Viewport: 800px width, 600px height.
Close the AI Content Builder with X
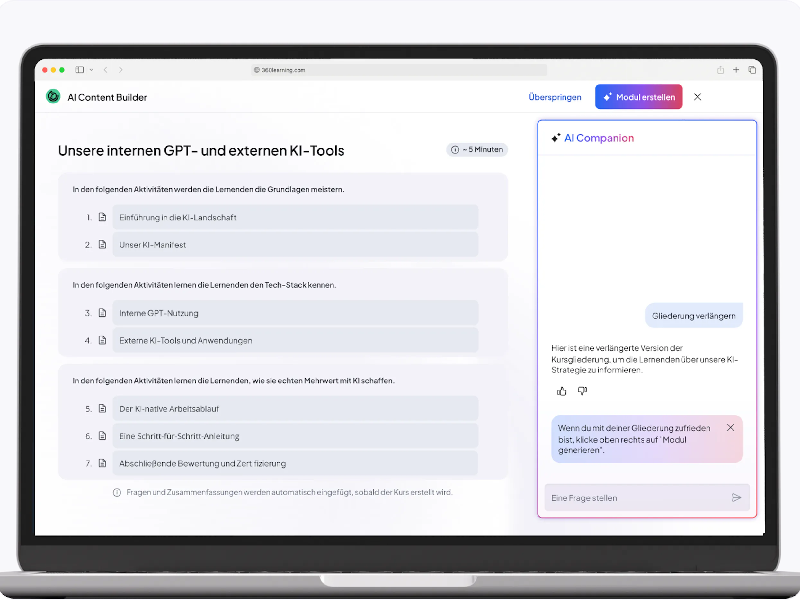[698, 97]
